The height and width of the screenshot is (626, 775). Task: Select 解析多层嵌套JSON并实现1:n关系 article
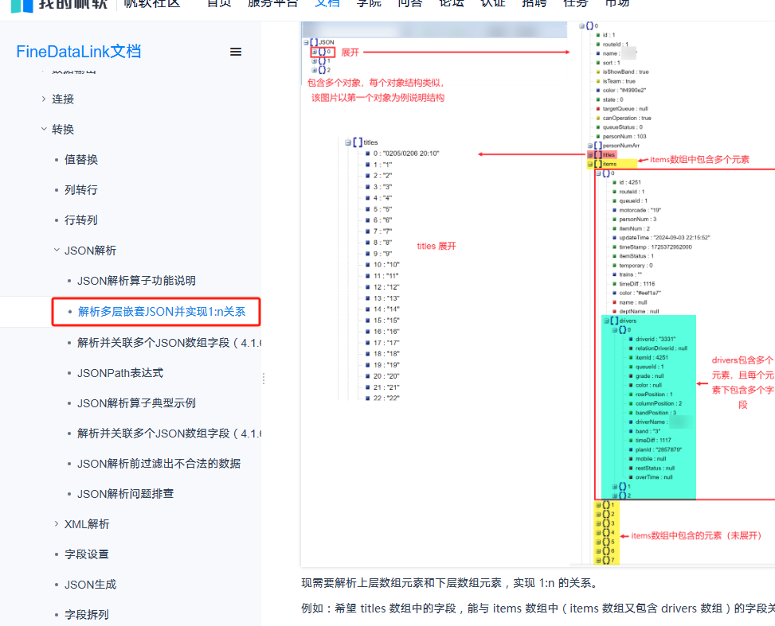click(x=162, y=312)
